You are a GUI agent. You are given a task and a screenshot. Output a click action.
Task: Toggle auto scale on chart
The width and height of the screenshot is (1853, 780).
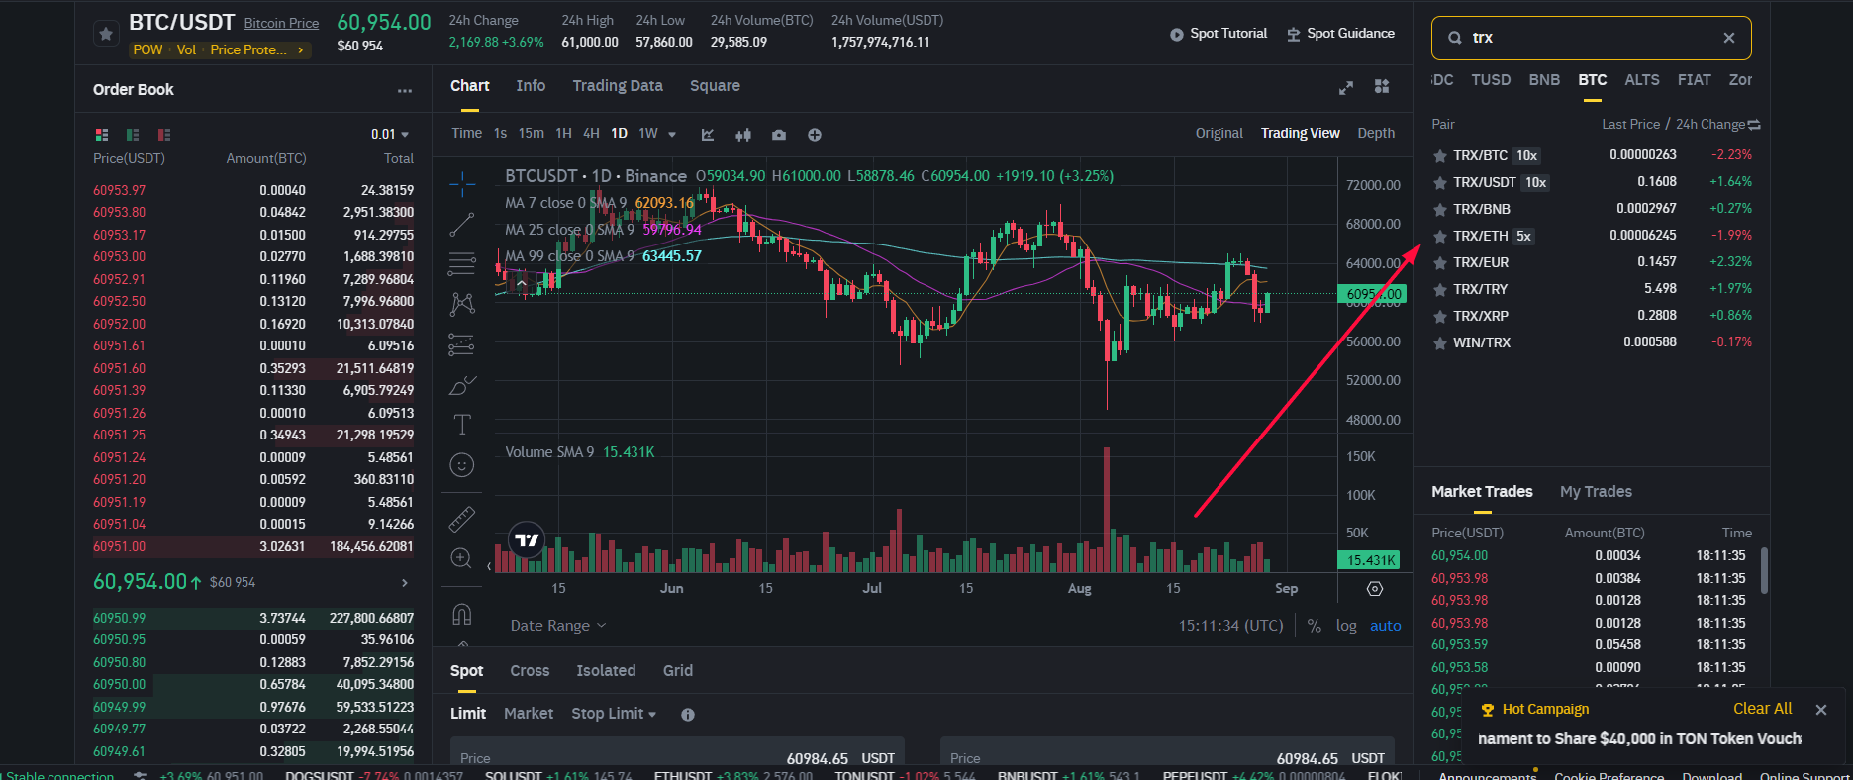coord(1386,626)
